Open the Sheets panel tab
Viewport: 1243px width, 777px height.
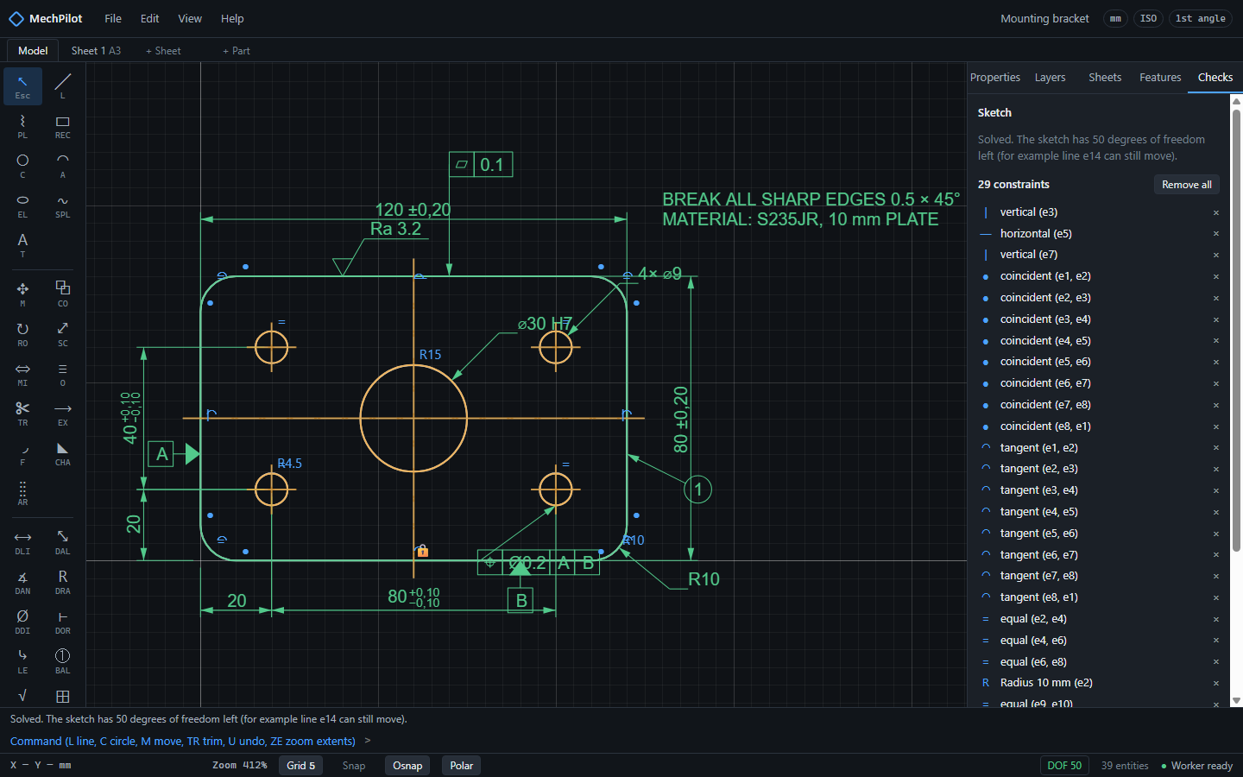click(x=1105, y=78)
